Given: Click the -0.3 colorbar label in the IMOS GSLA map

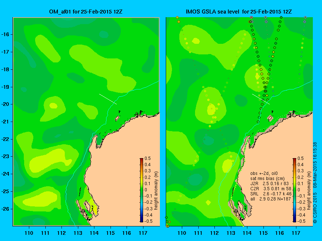Looking at the screenshot, I should click(302, 209).
